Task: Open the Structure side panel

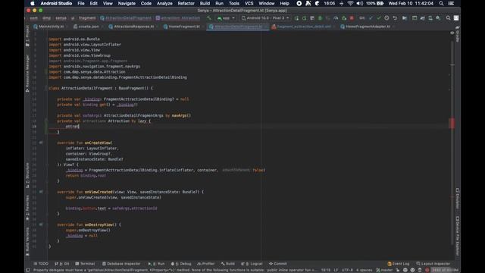Action: tap(27, 175)
